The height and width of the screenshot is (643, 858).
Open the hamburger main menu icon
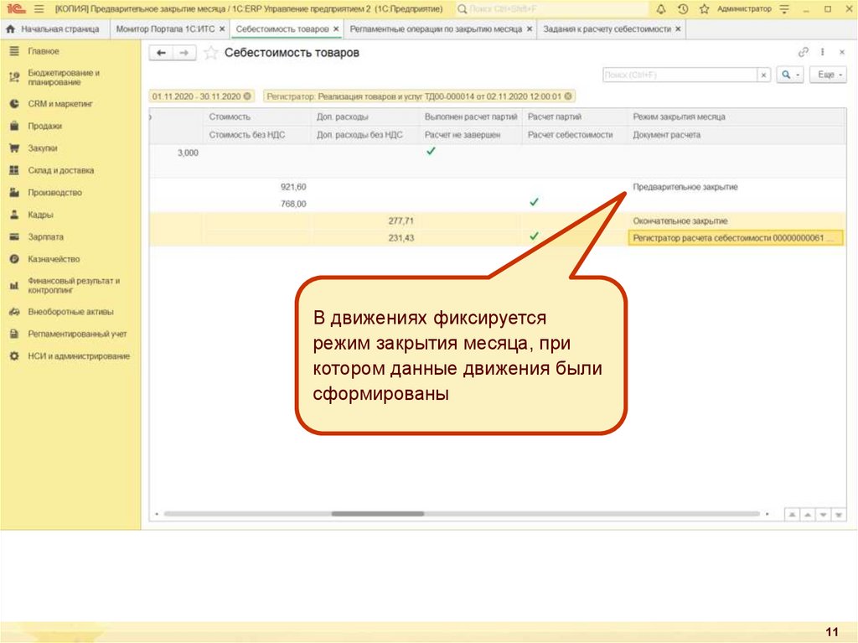[39, 9]
